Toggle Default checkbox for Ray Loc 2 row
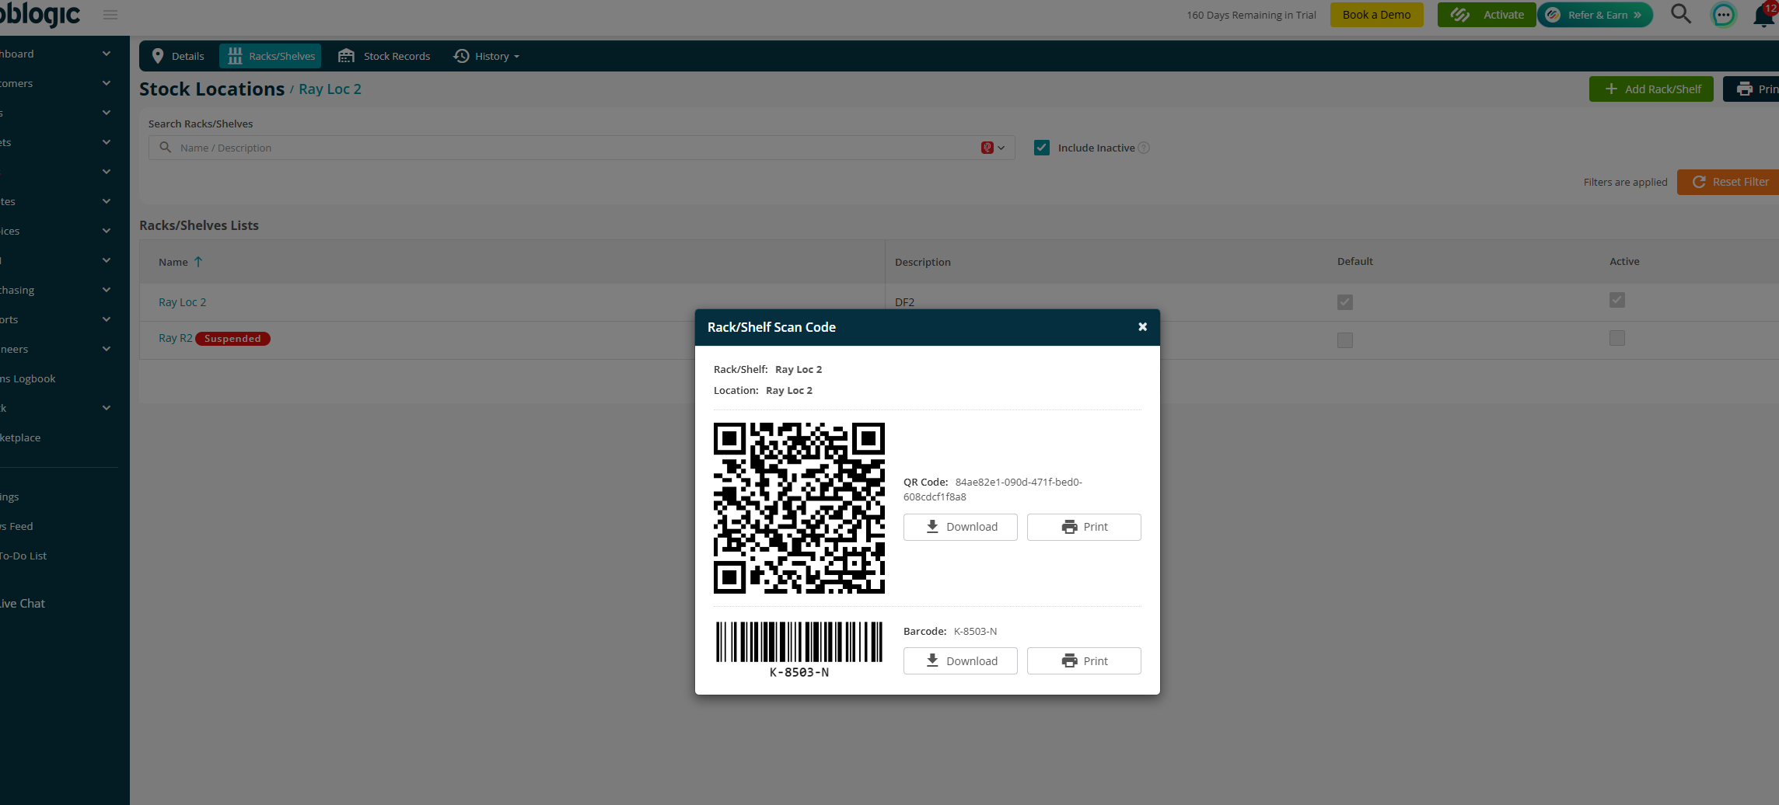 pyautogui.click(x=1345, y=302)
